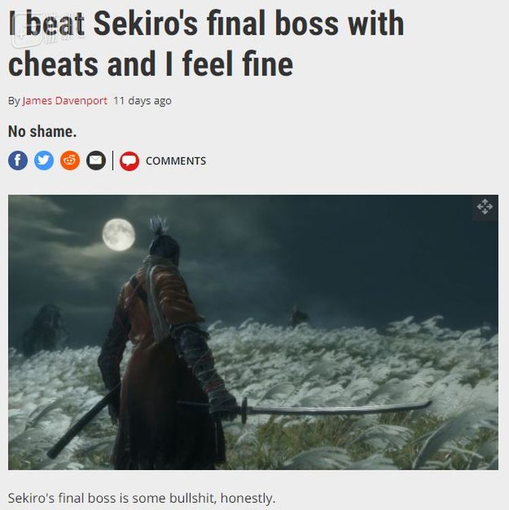Click the katana blade in the screenshot
The width and height of the screenshot is (509, 510).
click(338, 408)
